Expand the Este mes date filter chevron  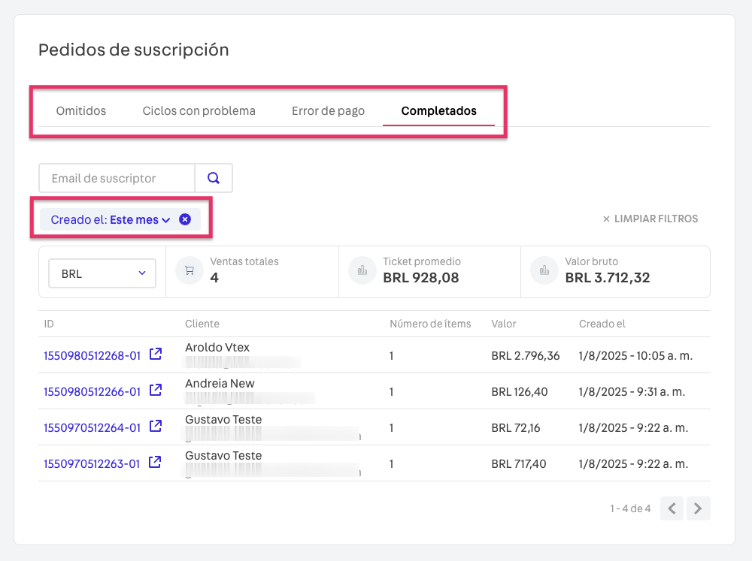click(167, 219)
